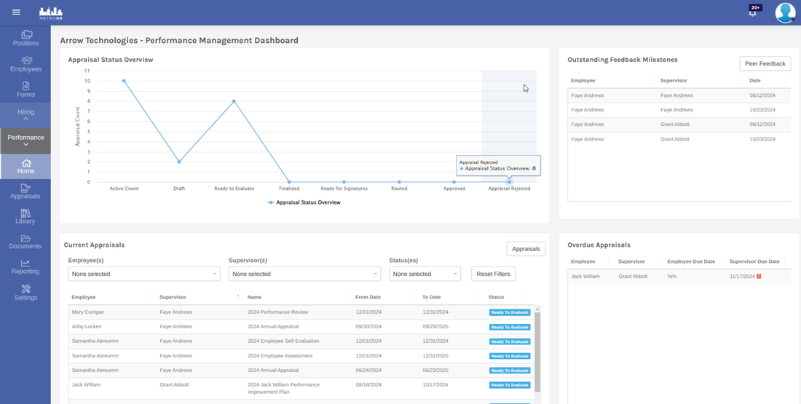
Task: Click the Current Appraisals table scrollbar
Action: pos(537,352)
